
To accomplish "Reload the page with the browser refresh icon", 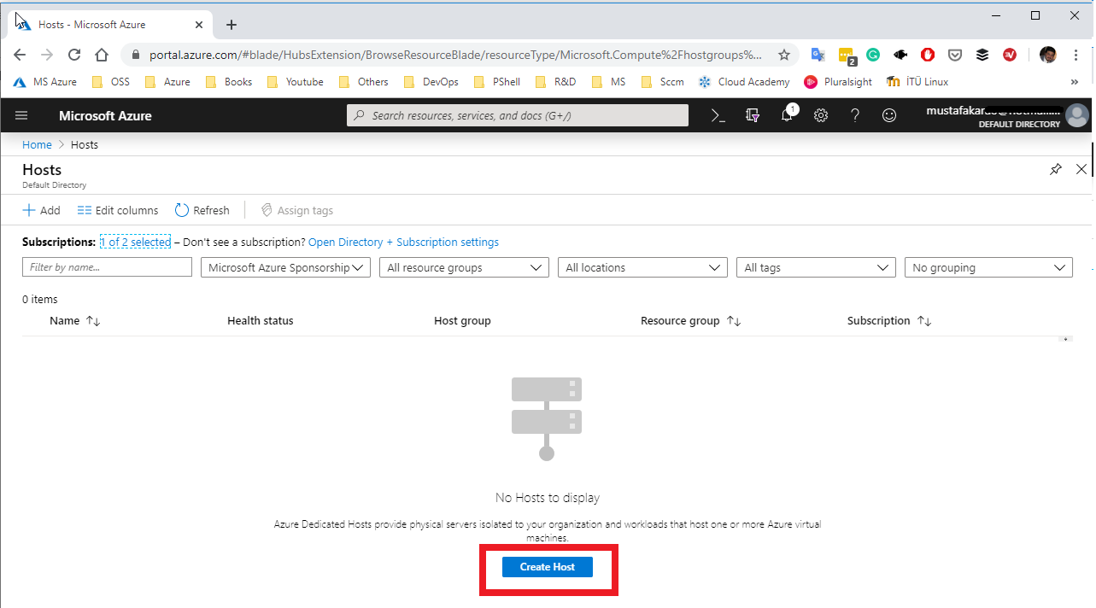I will (74, 55).
